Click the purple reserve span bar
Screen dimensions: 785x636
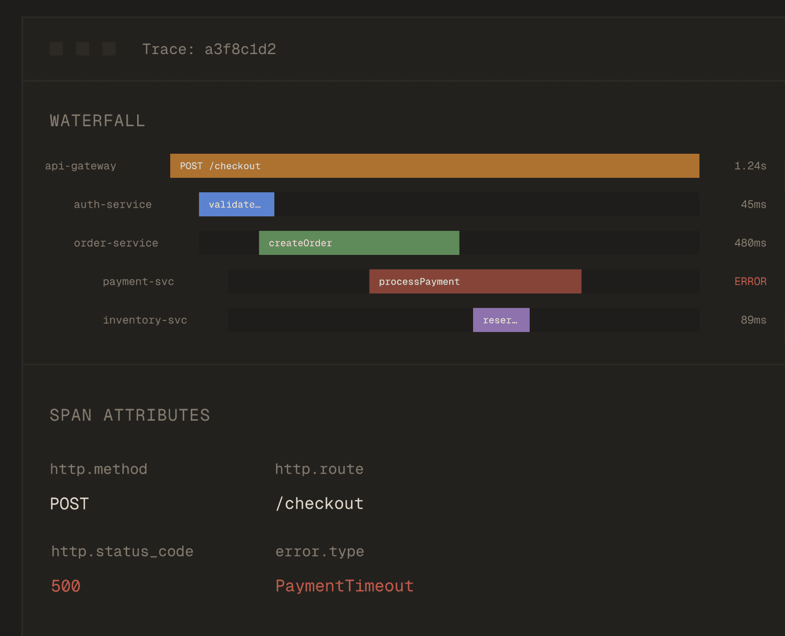(x=501, y=320)
